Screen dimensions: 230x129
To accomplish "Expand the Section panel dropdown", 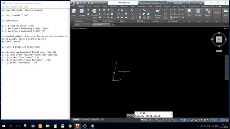I will (160, 21).
